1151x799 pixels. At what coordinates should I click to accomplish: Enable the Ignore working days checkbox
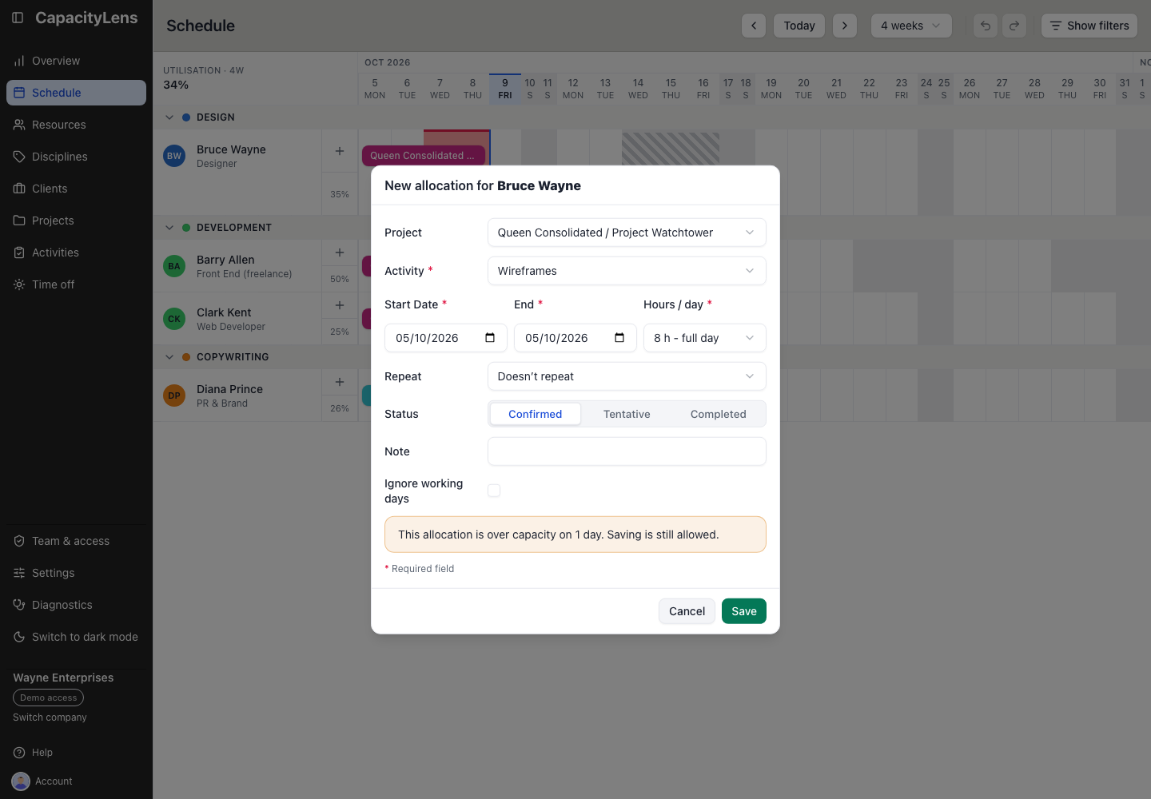pos(494,491)
